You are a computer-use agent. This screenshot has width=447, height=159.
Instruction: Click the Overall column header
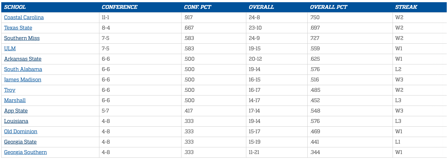pos(261,7)
